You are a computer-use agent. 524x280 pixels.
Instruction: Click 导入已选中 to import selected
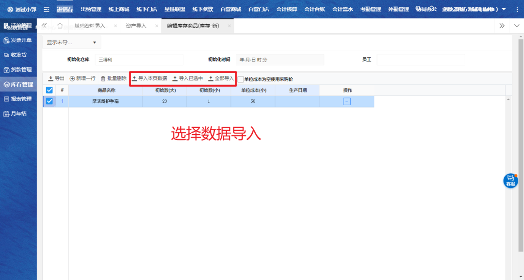(188, 78)
